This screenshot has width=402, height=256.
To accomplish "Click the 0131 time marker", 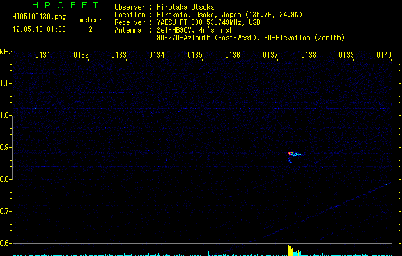I will click(x=43, y=55).
